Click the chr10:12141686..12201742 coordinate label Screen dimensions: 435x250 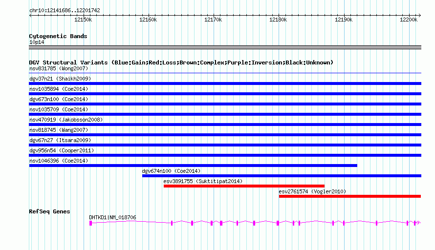(65, 10)
